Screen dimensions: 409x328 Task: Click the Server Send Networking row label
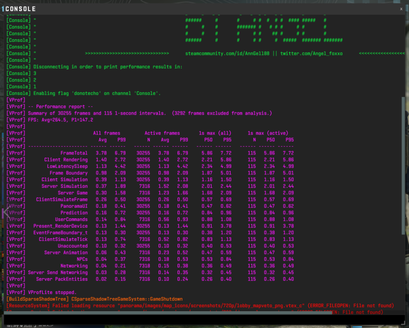click(58, 273)
